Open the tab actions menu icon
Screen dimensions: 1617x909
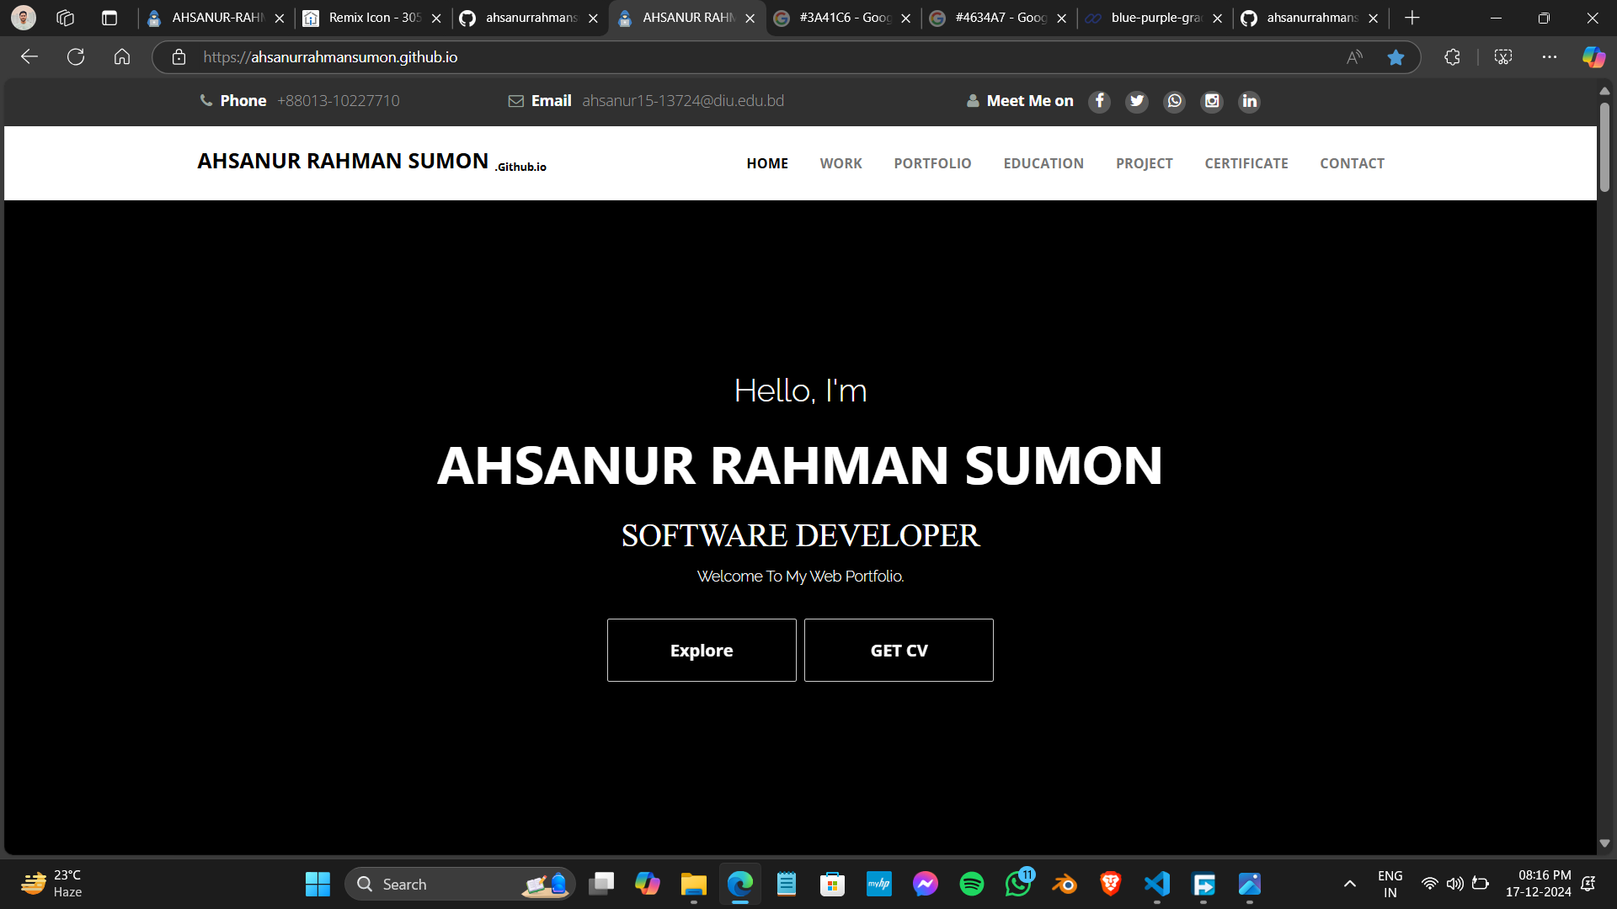(109, 18)
